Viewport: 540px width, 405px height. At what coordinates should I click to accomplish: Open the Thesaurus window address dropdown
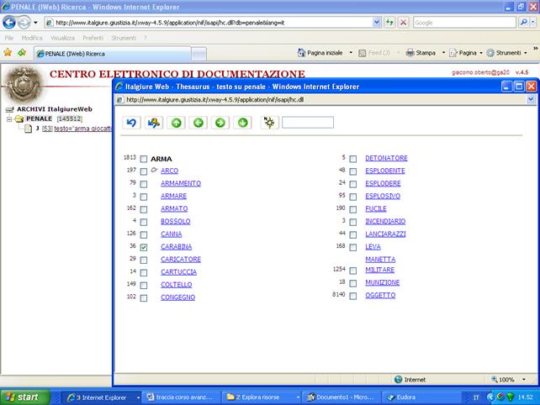pyautogui.click(x=531, y=99)
